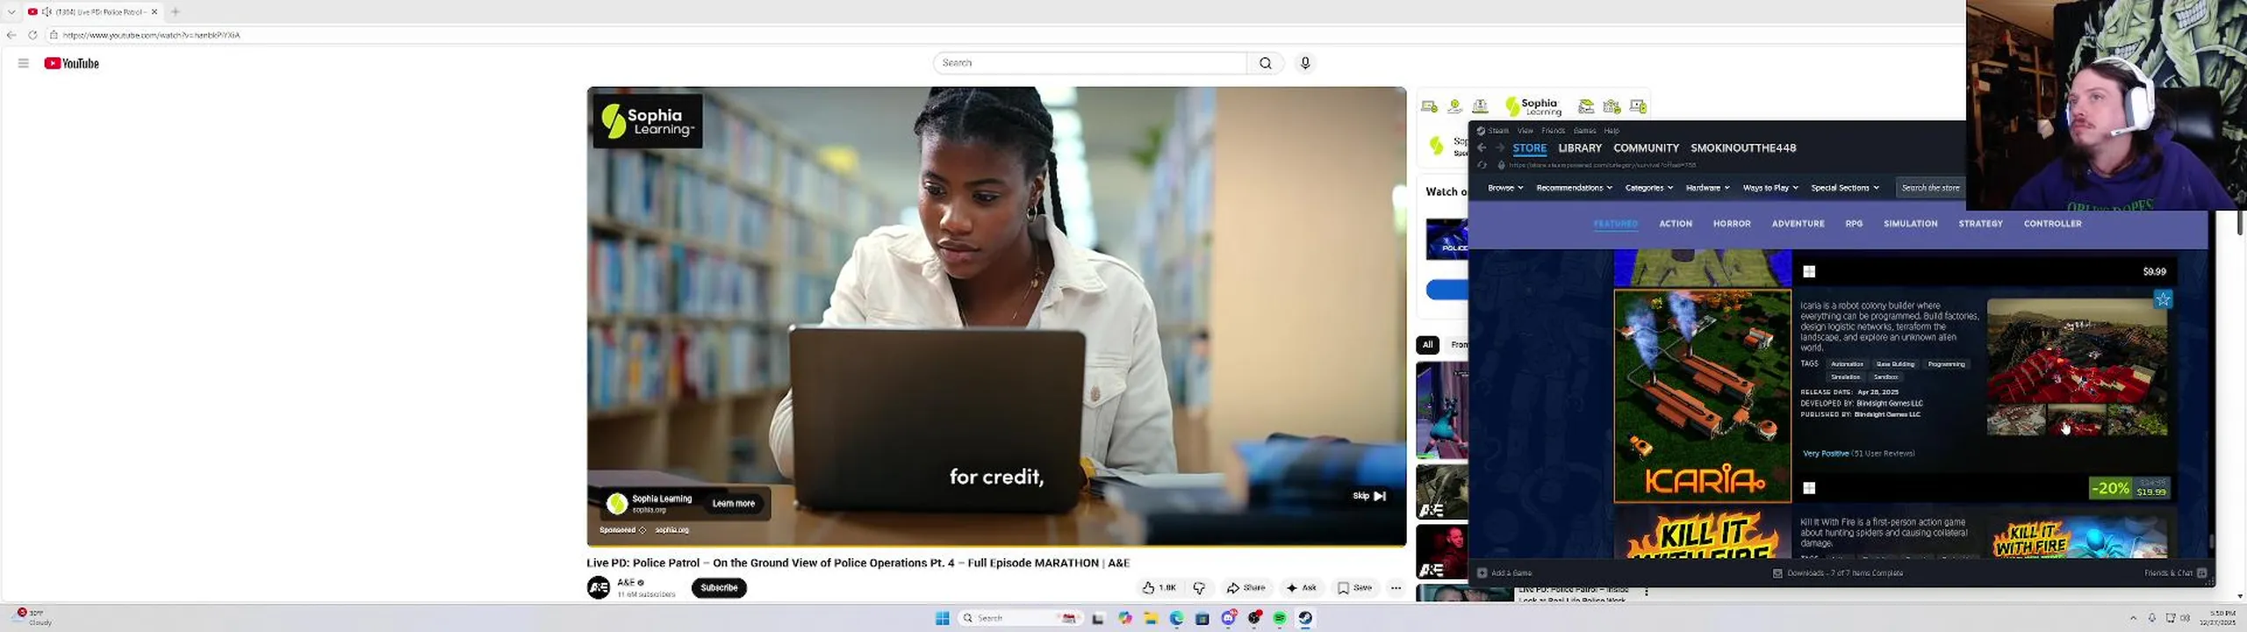
Task: Expand the Recommendations dropdown in Steam store
Action: pos(1574,188)
